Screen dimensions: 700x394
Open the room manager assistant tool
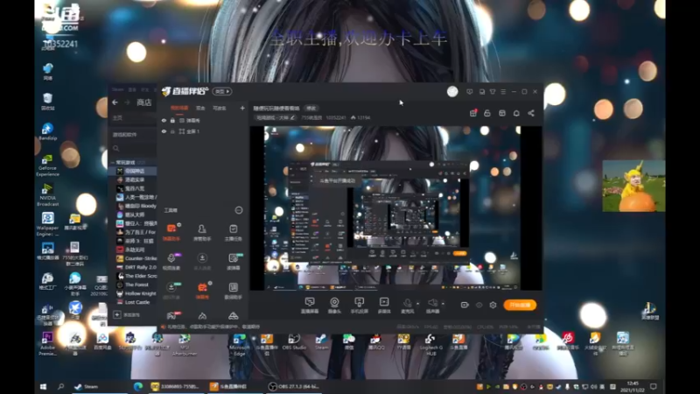pyautogui.click(x=202, y=232)
